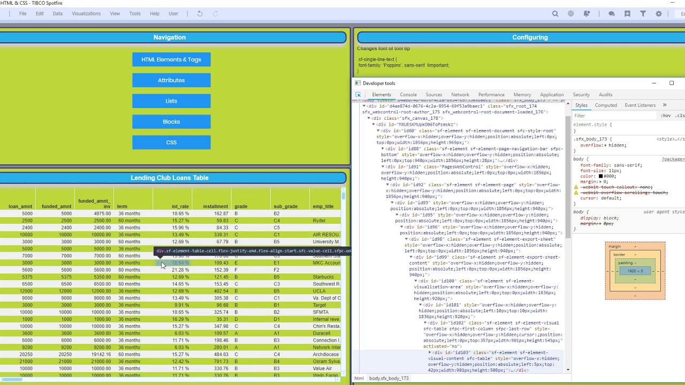Open the Notifications bell icon

587,14
